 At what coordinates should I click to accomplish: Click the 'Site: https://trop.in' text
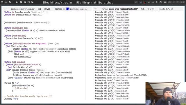[x=57, y=3]
